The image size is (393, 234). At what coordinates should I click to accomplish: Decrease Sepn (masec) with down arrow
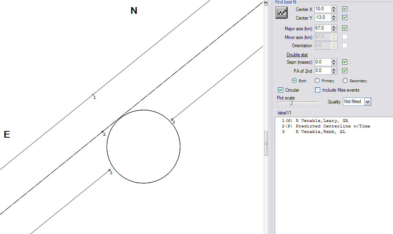[x=334, y=64]
